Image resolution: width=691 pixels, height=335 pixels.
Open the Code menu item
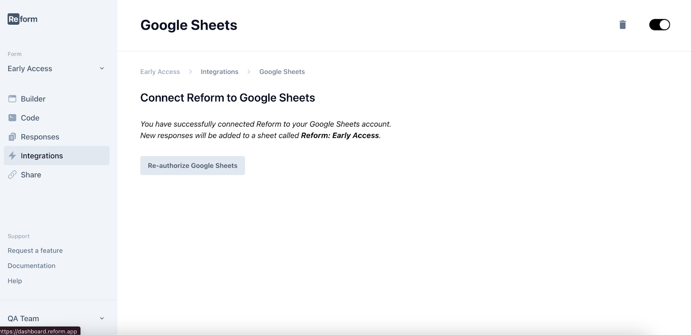[x=57, y=118]
